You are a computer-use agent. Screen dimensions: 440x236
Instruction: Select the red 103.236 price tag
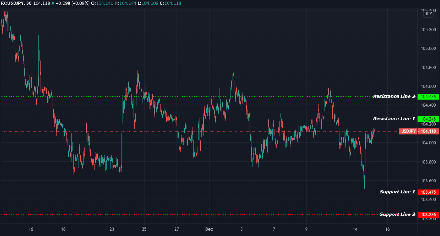pyautogui.click(x=428, y=215)
